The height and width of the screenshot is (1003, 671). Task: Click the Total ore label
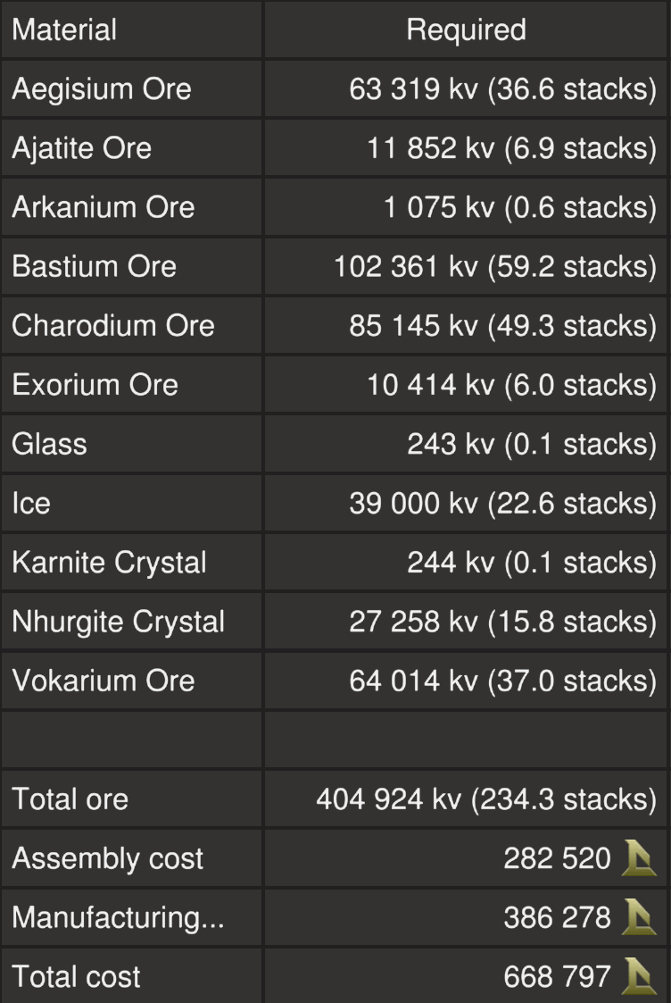[70, 799]
